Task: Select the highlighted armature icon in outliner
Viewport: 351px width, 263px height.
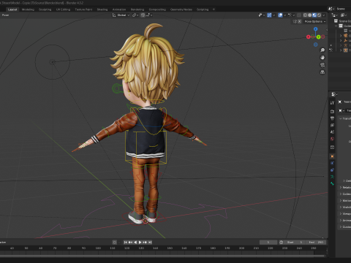Action: point(345,50)
